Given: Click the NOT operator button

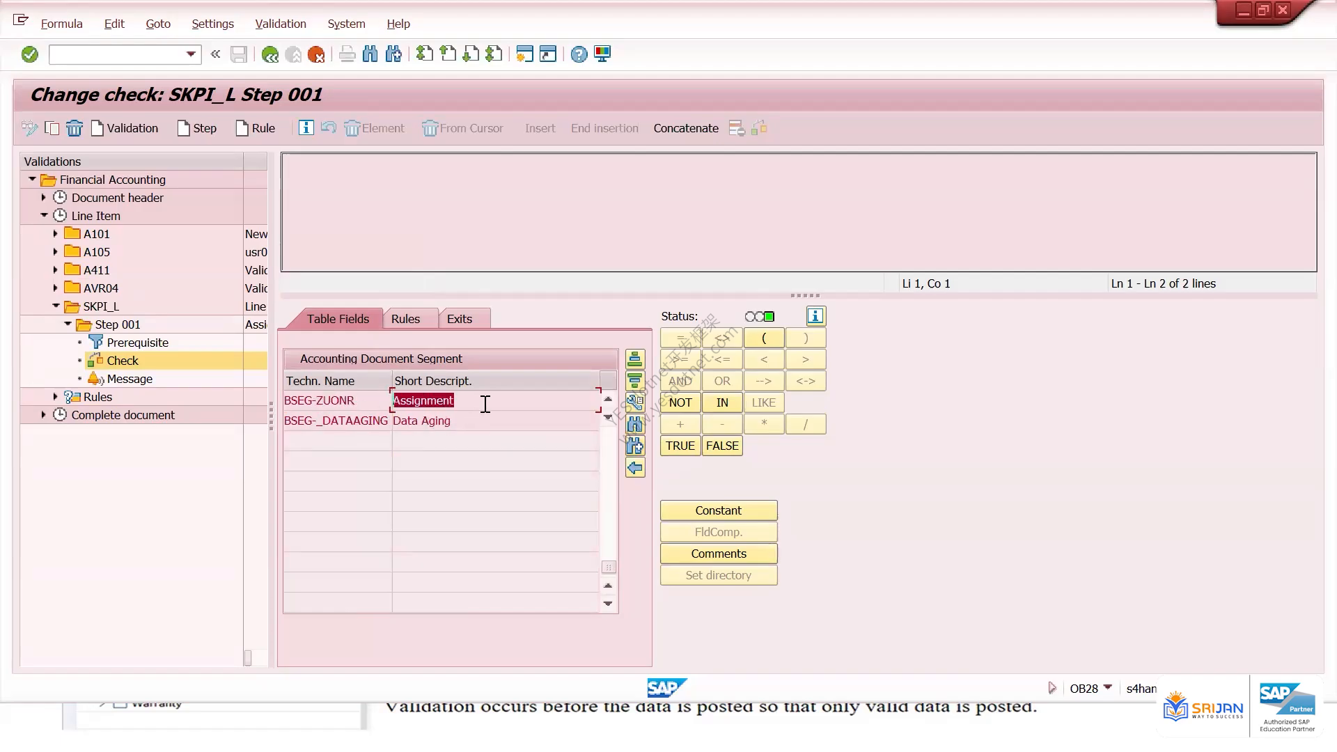Looking at the screenshot, I should (x=680, y=402).
